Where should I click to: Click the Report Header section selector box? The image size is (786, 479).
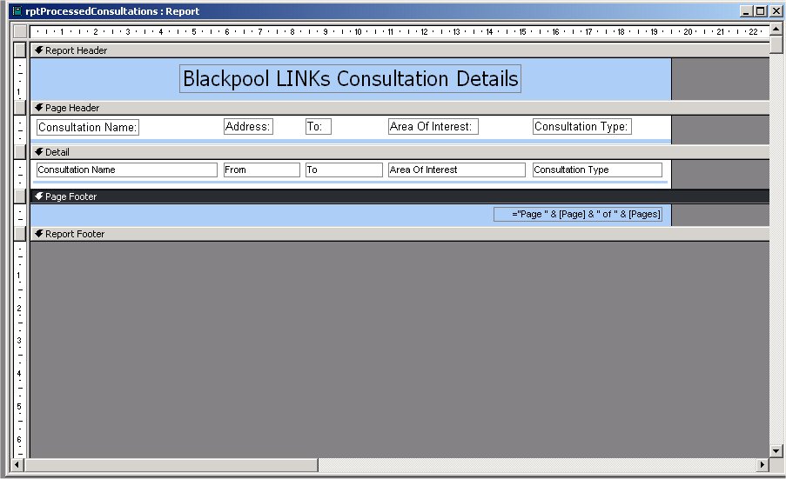click(20, 50)
